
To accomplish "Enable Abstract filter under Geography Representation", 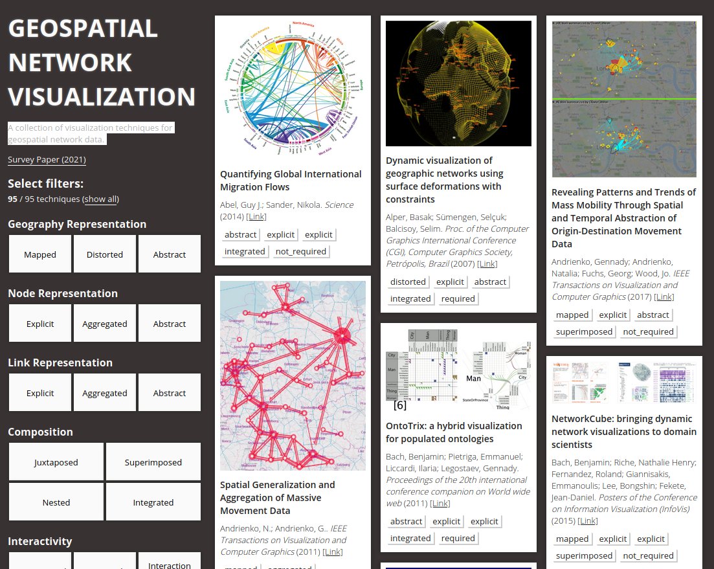I will tap(170, 254).
